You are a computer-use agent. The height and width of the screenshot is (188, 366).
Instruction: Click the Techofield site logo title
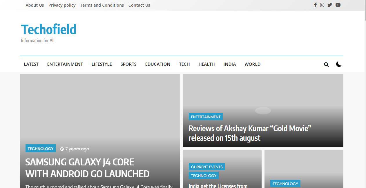(48, 29)
